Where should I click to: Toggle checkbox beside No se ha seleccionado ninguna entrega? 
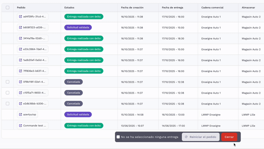pyautogui.click(x=118, y=137)
